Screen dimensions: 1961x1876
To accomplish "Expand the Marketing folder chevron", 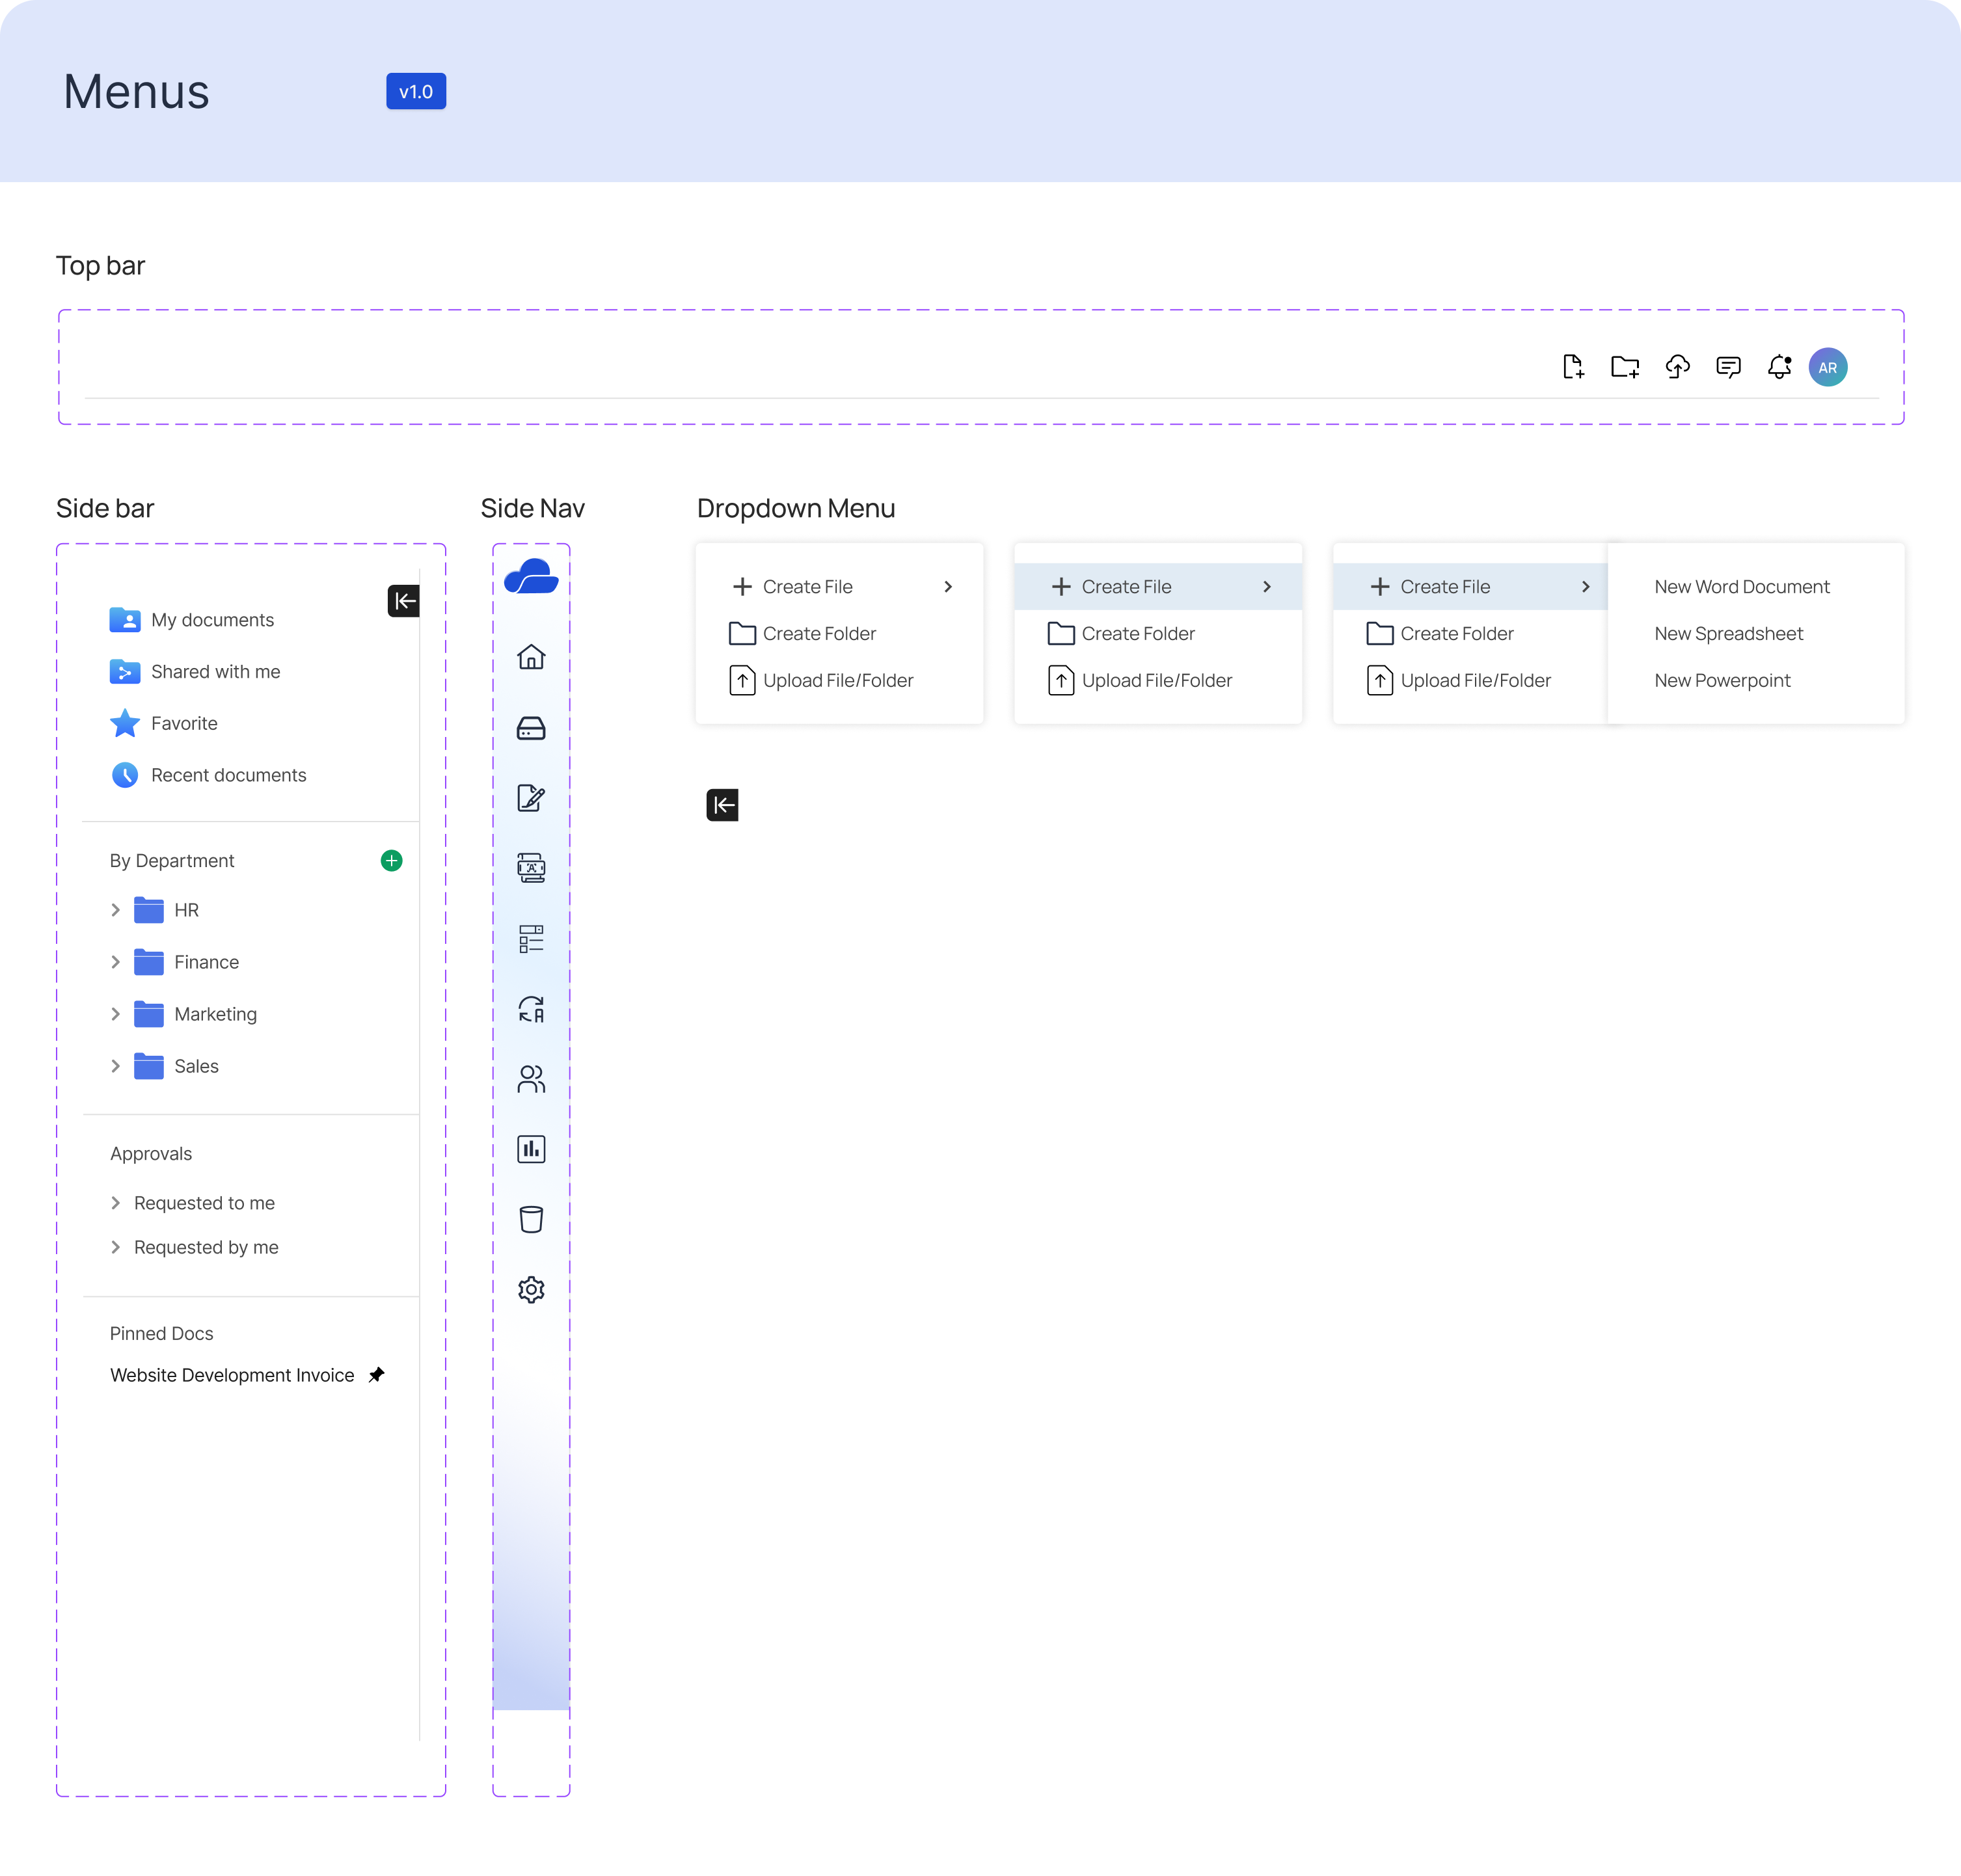I will point(115,1014).
